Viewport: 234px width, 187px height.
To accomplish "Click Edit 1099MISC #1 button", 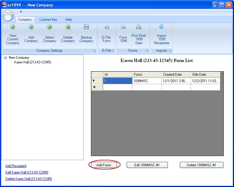I will pyautogui.click(x=147, y=165).
